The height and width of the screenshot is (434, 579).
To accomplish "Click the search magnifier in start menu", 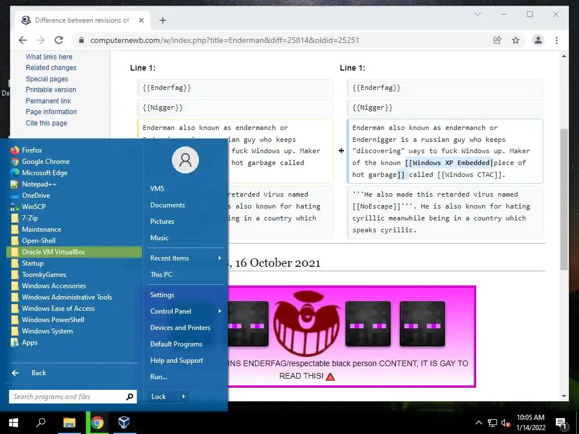I will pyautogui.click(x=129, y=397).
